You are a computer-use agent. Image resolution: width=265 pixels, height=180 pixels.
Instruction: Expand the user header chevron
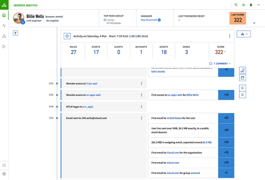[254, 23]
